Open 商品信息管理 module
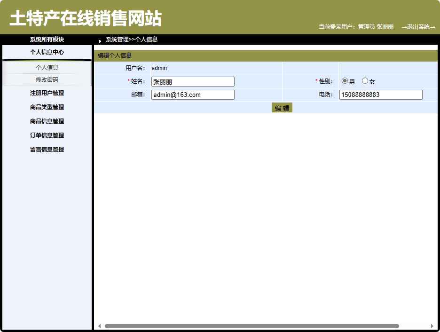This screenshot has width=440, height=332. pos(47,121)
